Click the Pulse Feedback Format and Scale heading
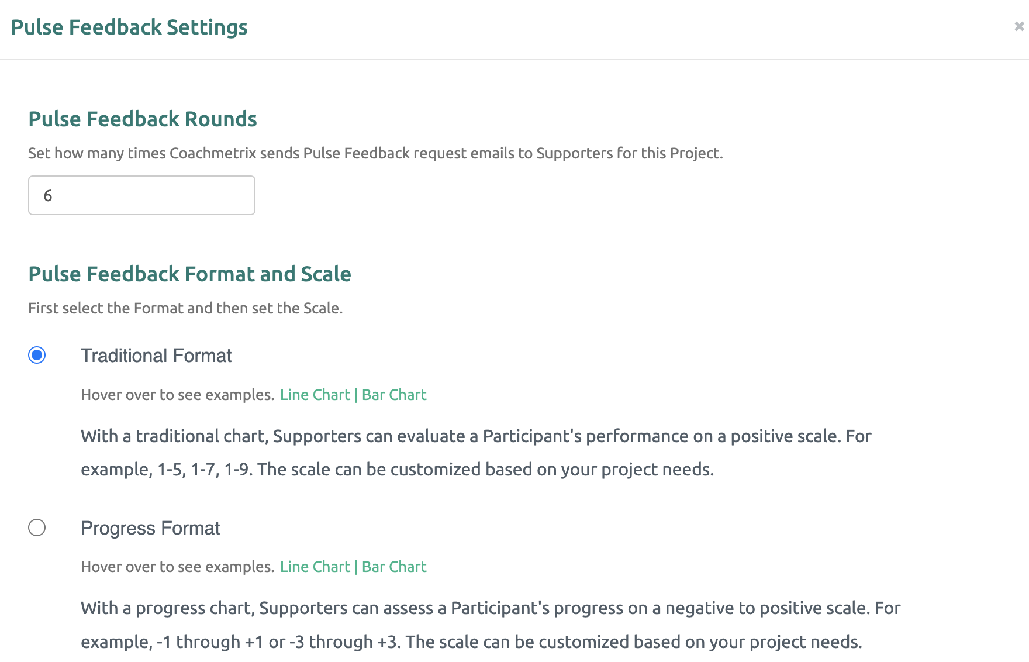The height and width of the screenshot is (662, 1029). (189, 274)
